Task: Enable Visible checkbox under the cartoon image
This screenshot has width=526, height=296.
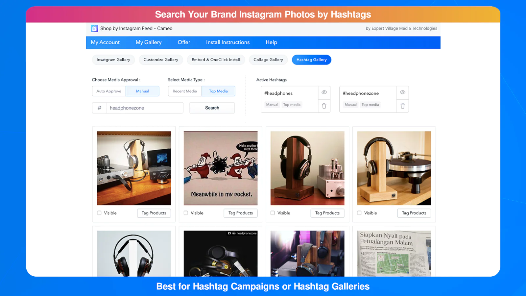Action: pos(186,213)
